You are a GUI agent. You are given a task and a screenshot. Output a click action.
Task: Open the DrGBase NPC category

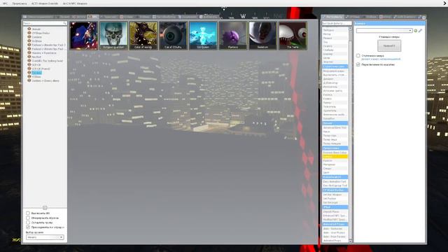(37, 41)
